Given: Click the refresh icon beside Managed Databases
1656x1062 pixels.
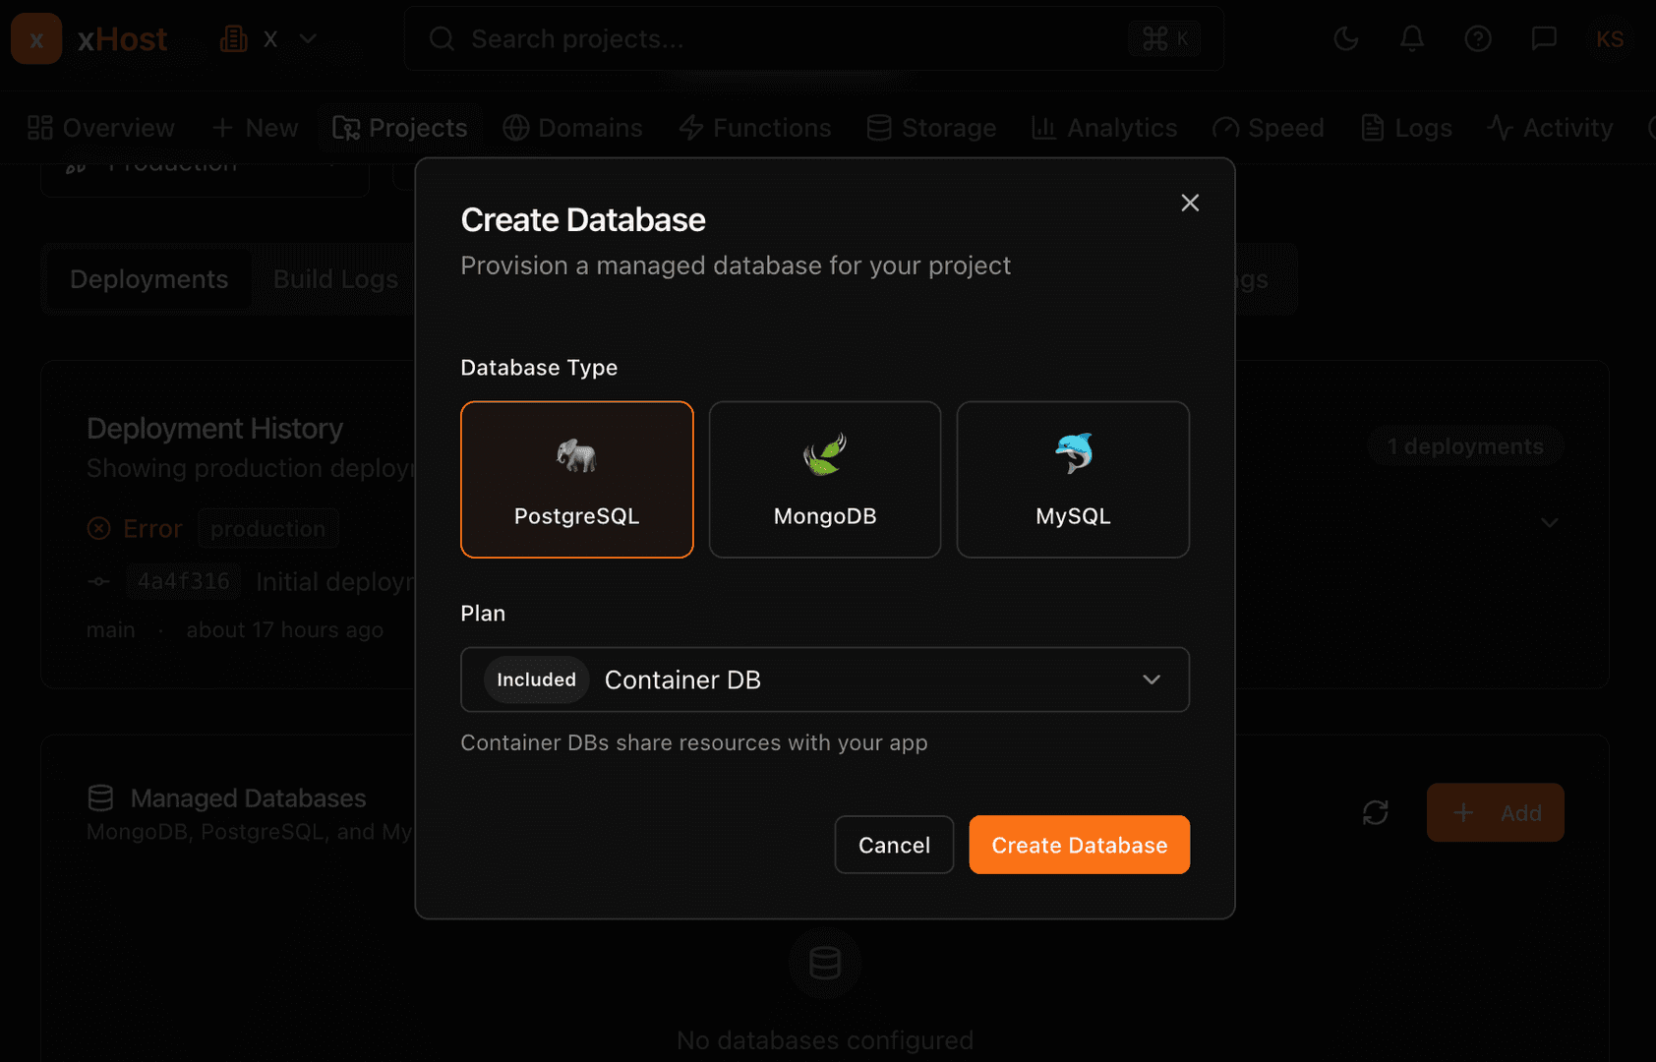Looking at the screenshot, I should pyautogui.click(x=1375, y=813).
